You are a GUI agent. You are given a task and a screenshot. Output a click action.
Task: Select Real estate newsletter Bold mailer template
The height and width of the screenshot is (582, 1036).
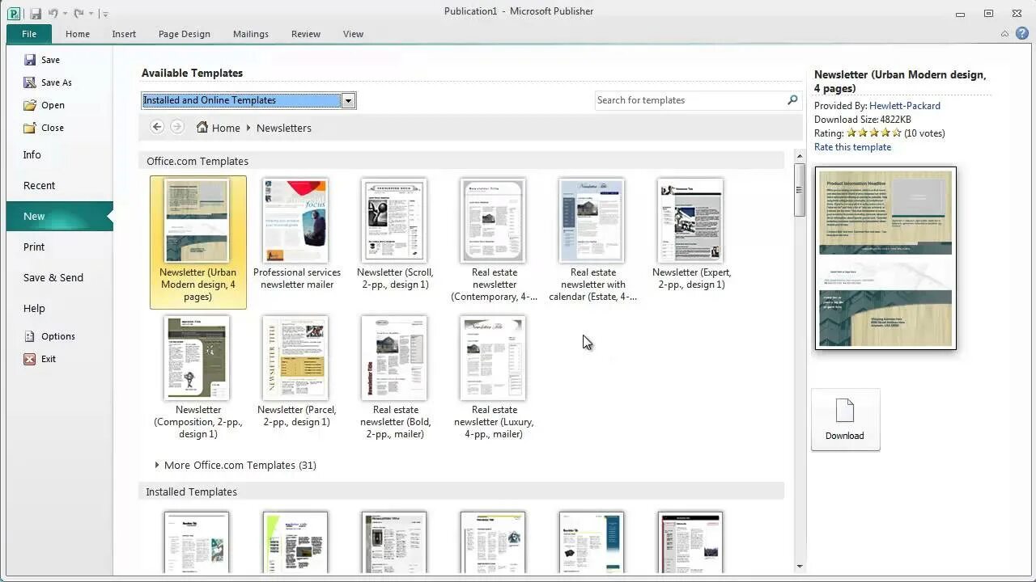[x=395, y=377]
